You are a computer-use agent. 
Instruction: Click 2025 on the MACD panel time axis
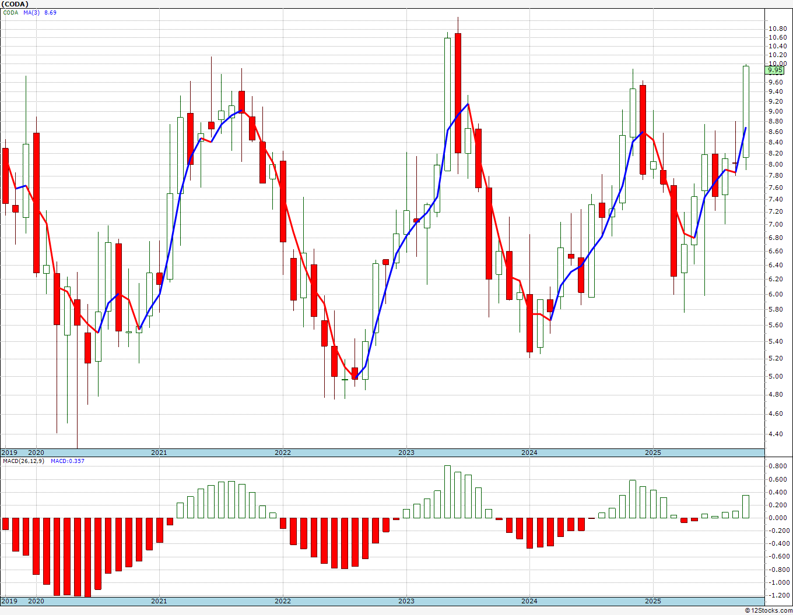pos(653,601)
